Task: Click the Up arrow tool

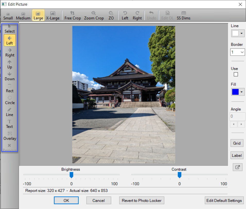Action: [x=10, y=64]
